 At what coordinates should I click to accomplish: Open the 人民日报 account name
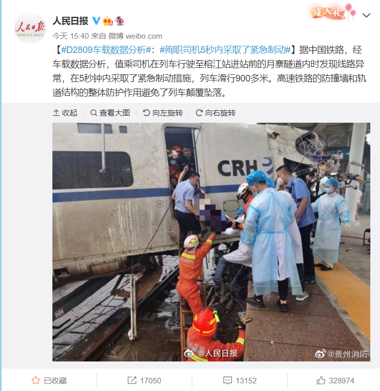tap(70, 21)
